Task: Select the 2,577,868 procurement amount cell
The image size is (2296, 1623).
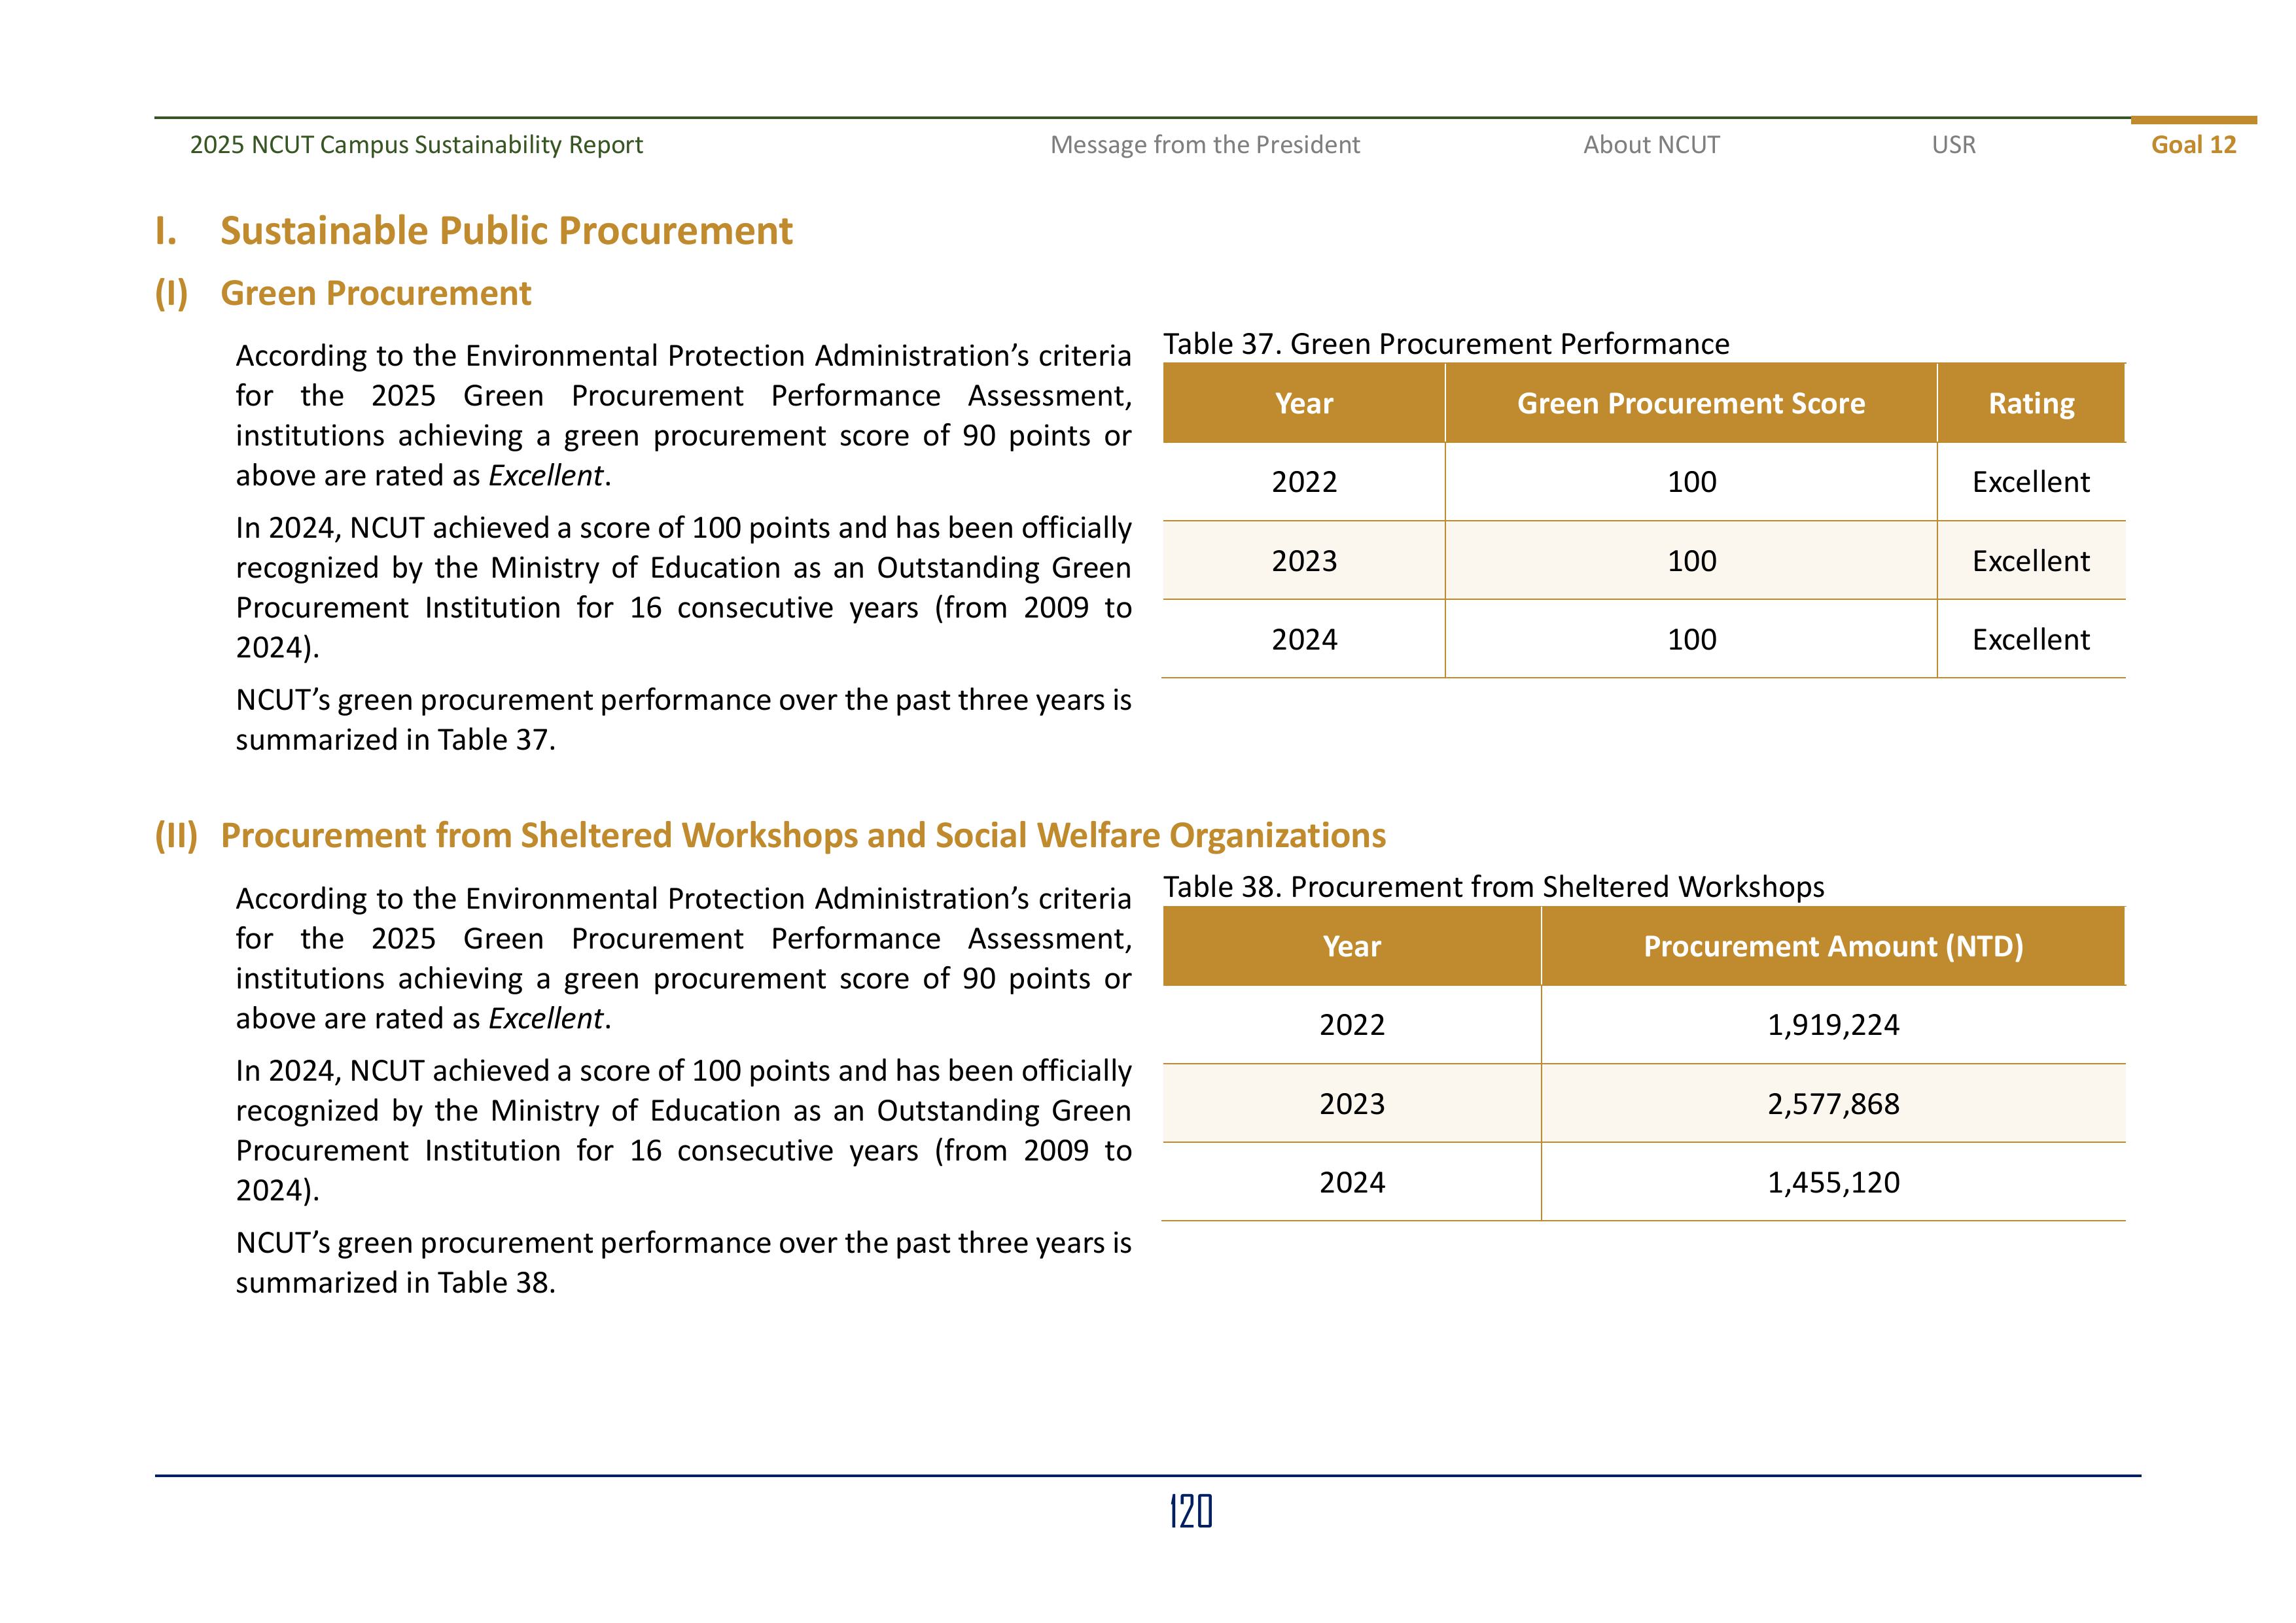Action: pyautogui.click(x=1832, y=1104)
